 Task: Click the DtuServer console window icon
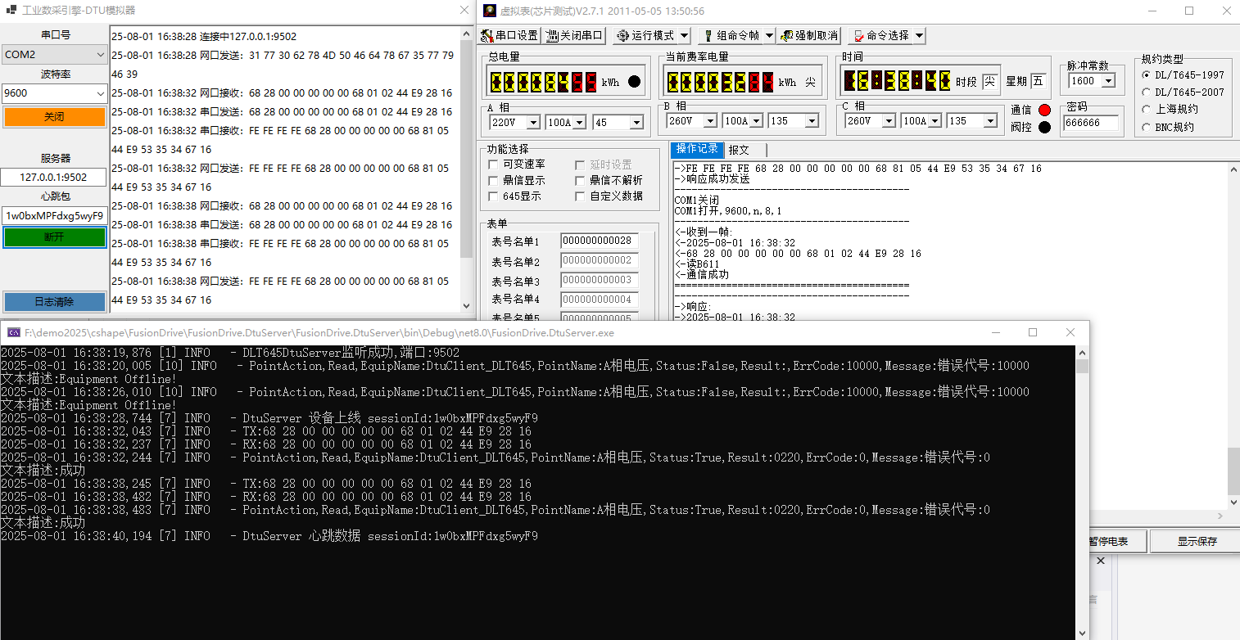(14, 332)
